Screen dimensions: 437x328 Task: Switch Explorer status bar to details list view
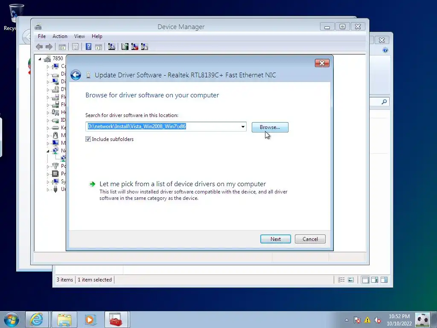[341, 280]
